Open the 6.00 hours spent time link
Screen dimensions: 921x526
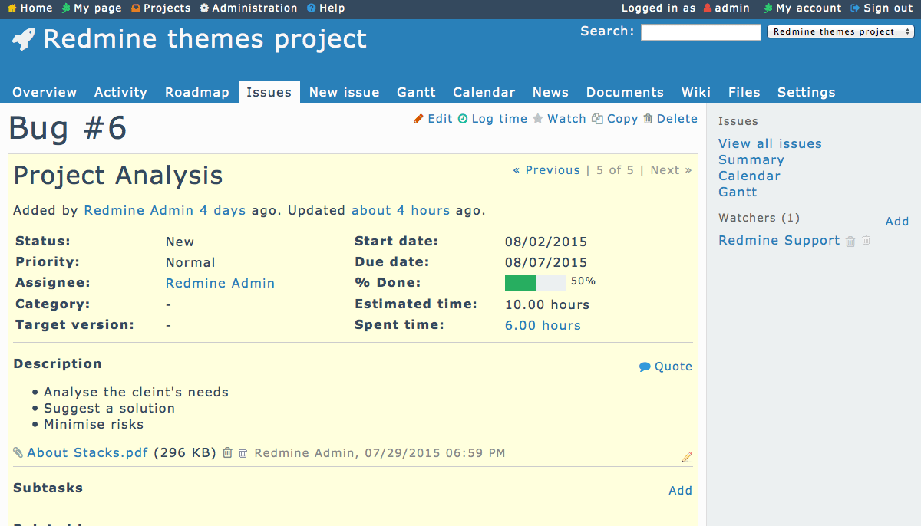543,325
